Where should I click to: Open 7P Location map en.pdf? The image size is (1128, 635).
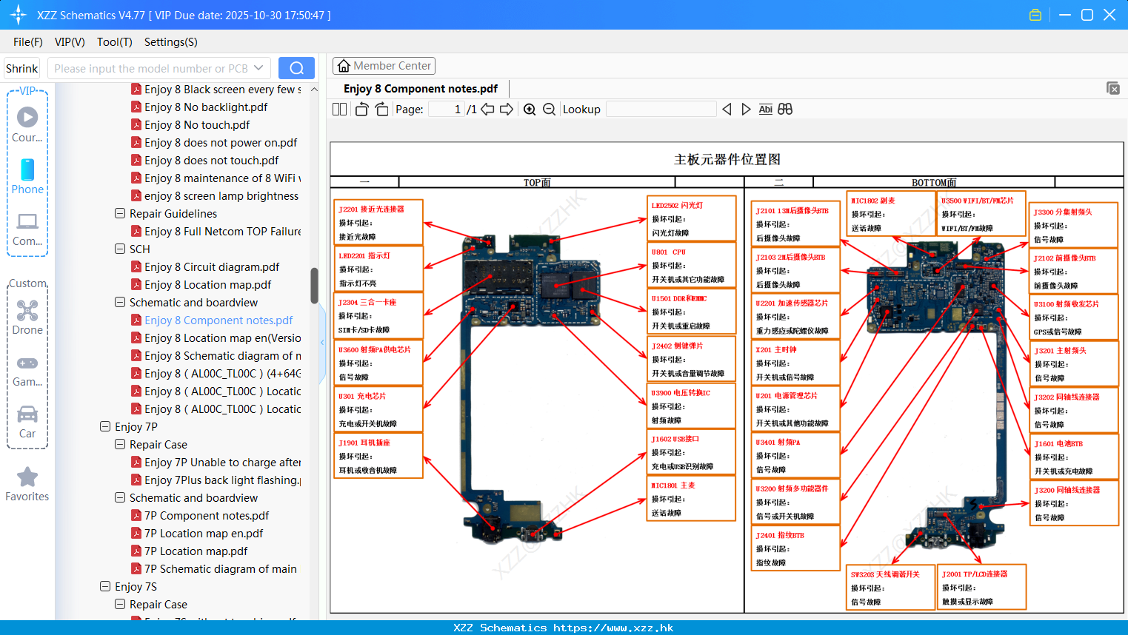click(x=204, y=533)
